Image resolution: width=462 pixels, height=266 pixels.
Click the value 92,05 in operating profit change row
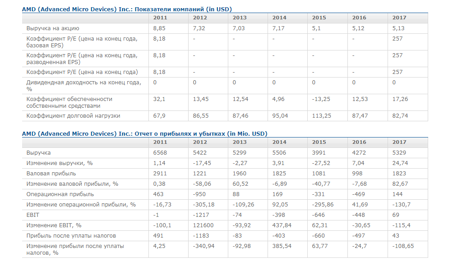(280, 205)
